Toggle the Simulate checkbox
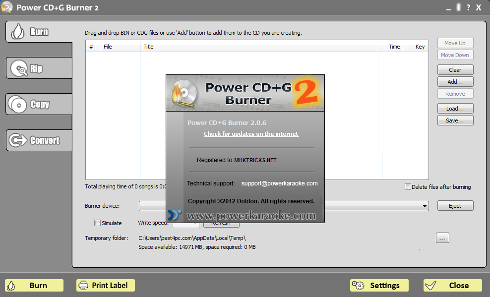The image size is (490, 297). click(x=98, y=223)
